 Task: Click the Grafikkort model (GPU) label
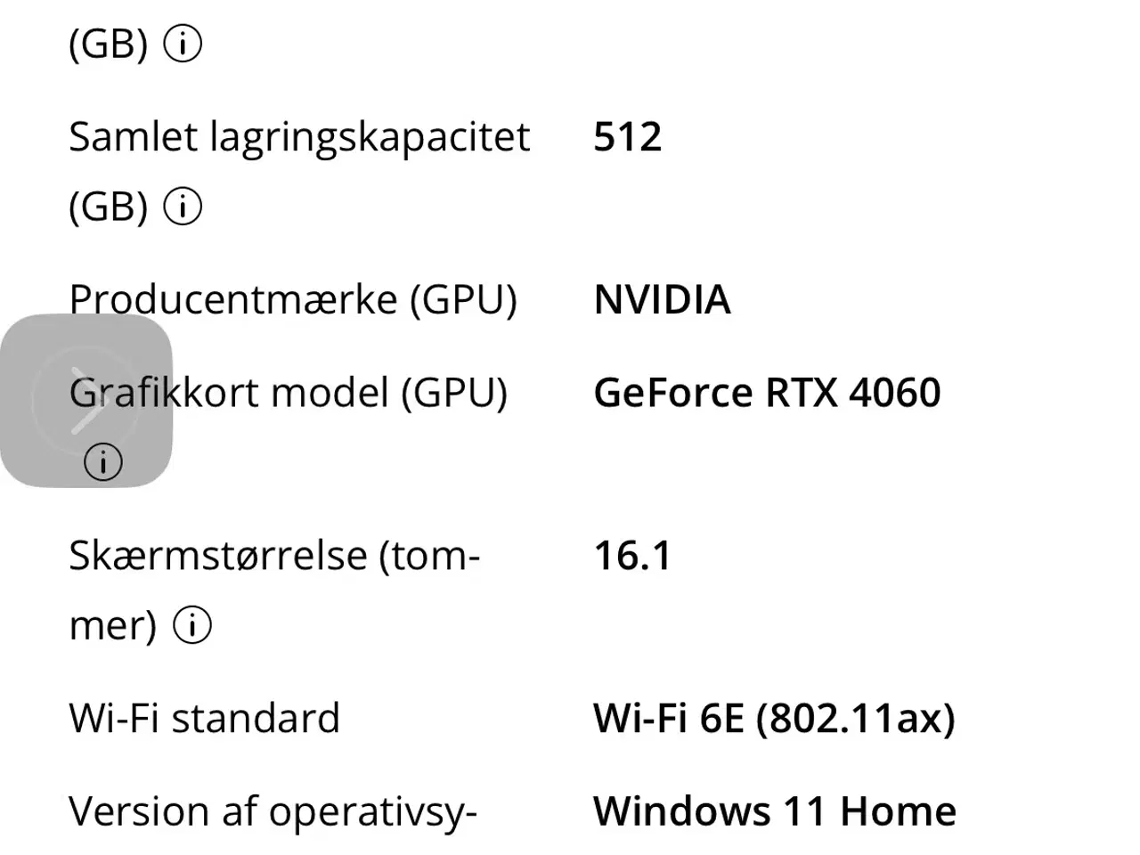click(288, 393)
